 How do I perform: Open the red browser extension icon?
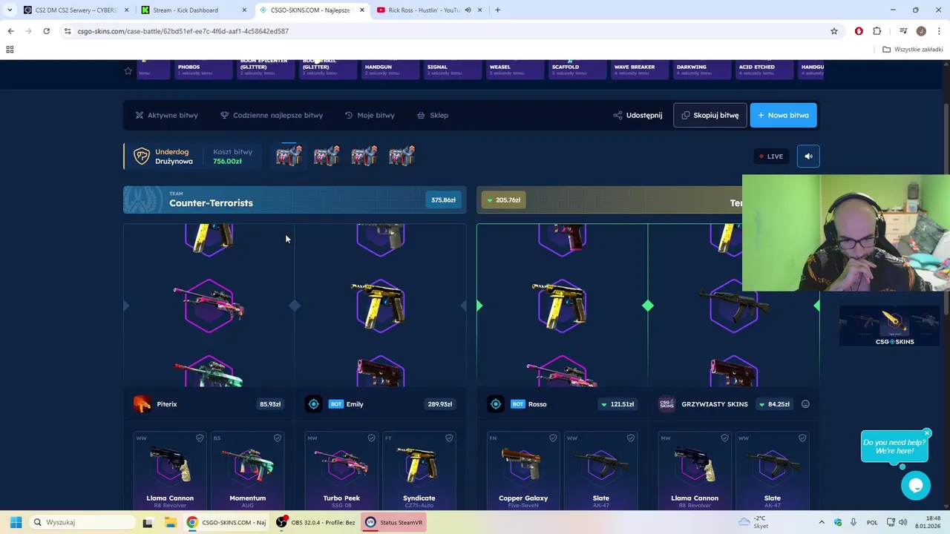(x=859, y=31)
